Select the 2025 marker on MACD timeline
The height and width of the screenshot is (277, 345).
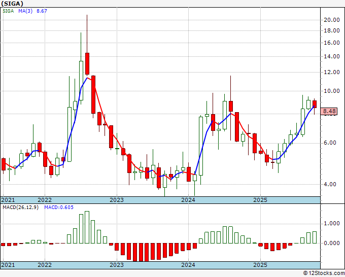260,265
